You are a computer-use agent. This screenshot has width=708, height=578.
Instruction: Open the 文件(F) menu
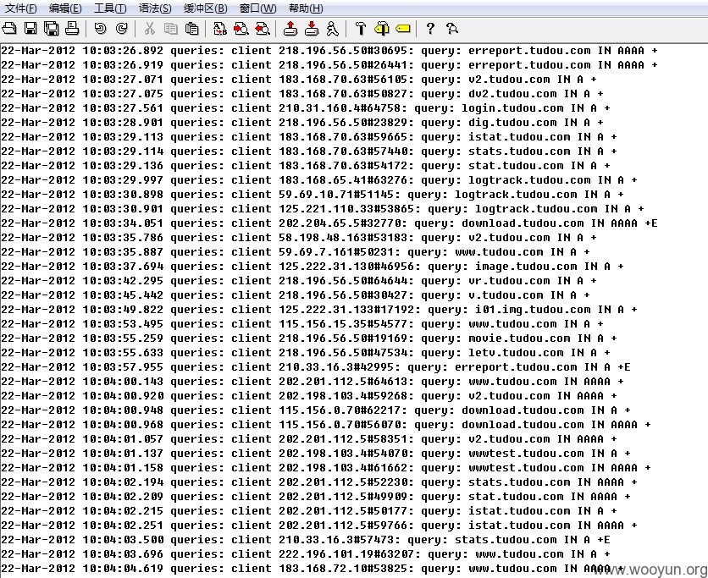click(21, 8)
